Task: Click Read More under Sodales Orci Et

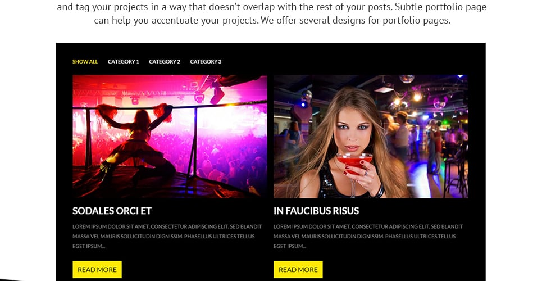Action: click(x=97, y=270)
